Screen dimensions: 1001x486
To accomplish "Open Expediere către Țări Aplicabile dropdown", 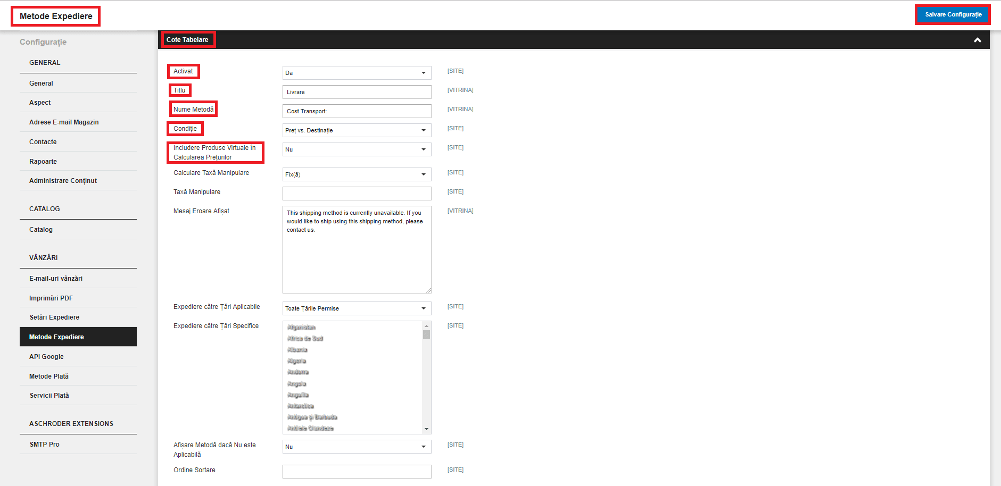I will coord(357,308).
